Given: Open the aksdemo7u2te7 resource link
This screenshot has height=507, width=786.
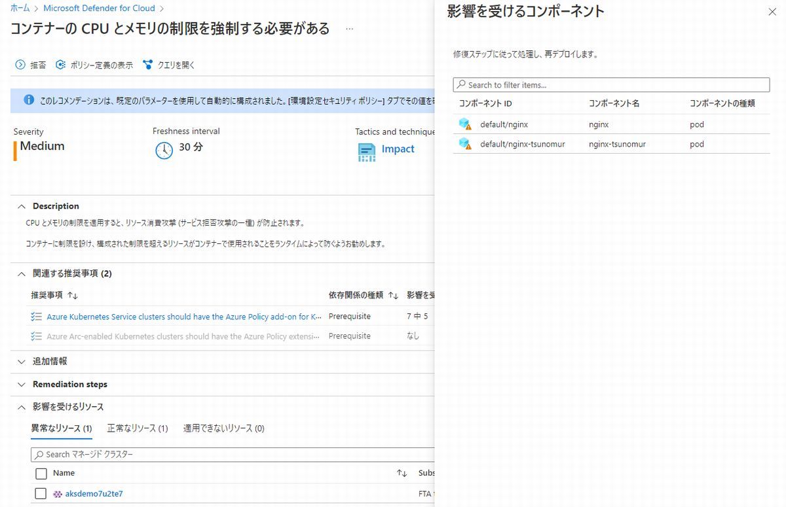Looking at the screenshot, I should point(94,494).
